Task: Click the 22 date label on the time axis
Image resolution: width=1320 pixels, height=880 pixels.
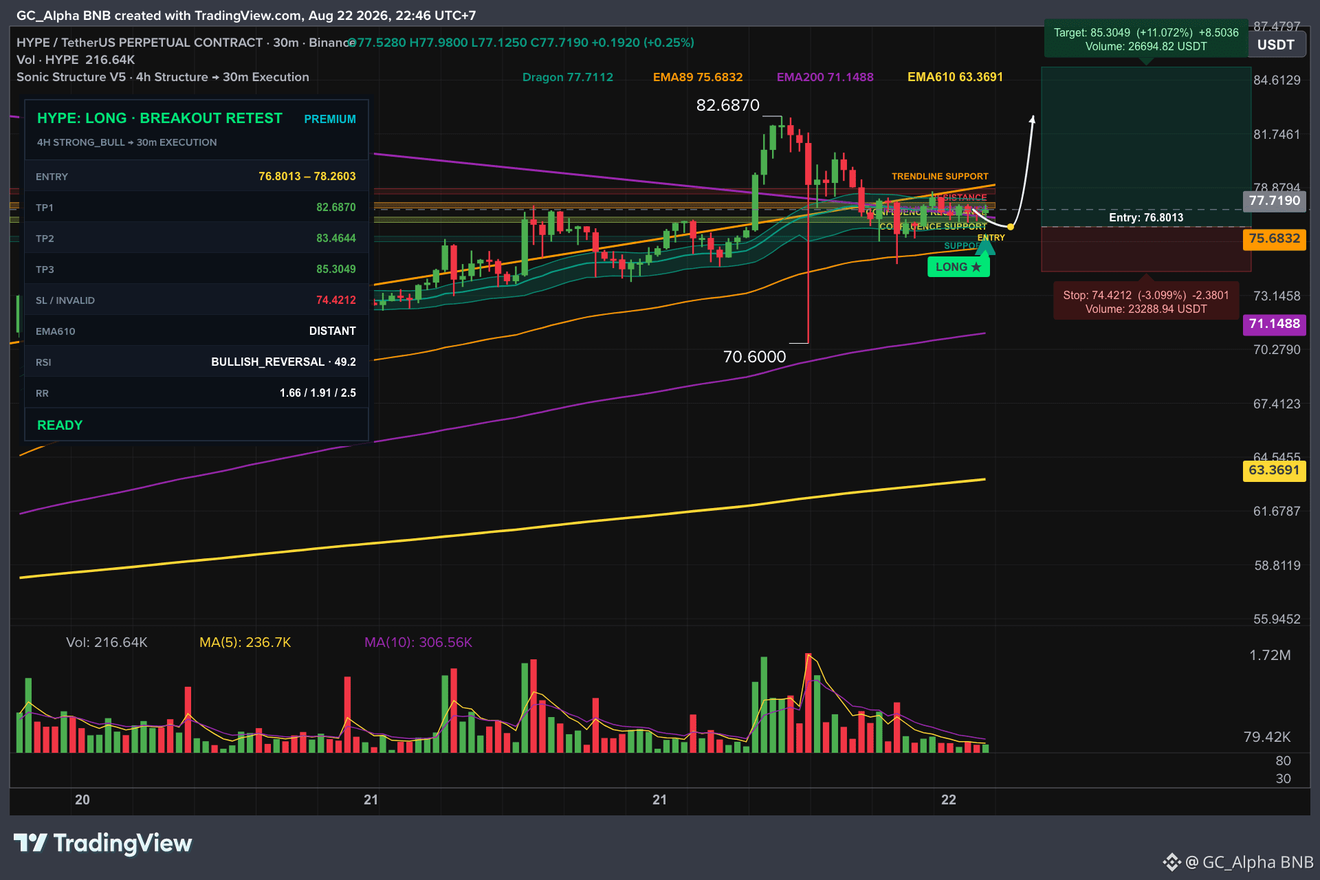Action: coord(949,800)
